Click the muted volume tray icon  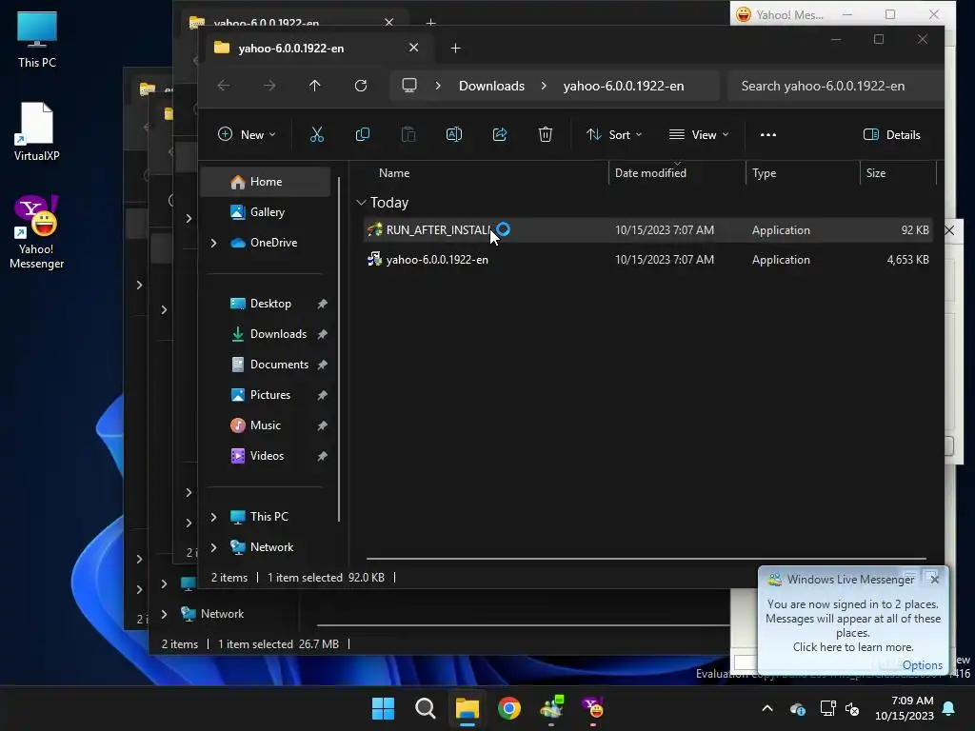(x=852, y=708)
